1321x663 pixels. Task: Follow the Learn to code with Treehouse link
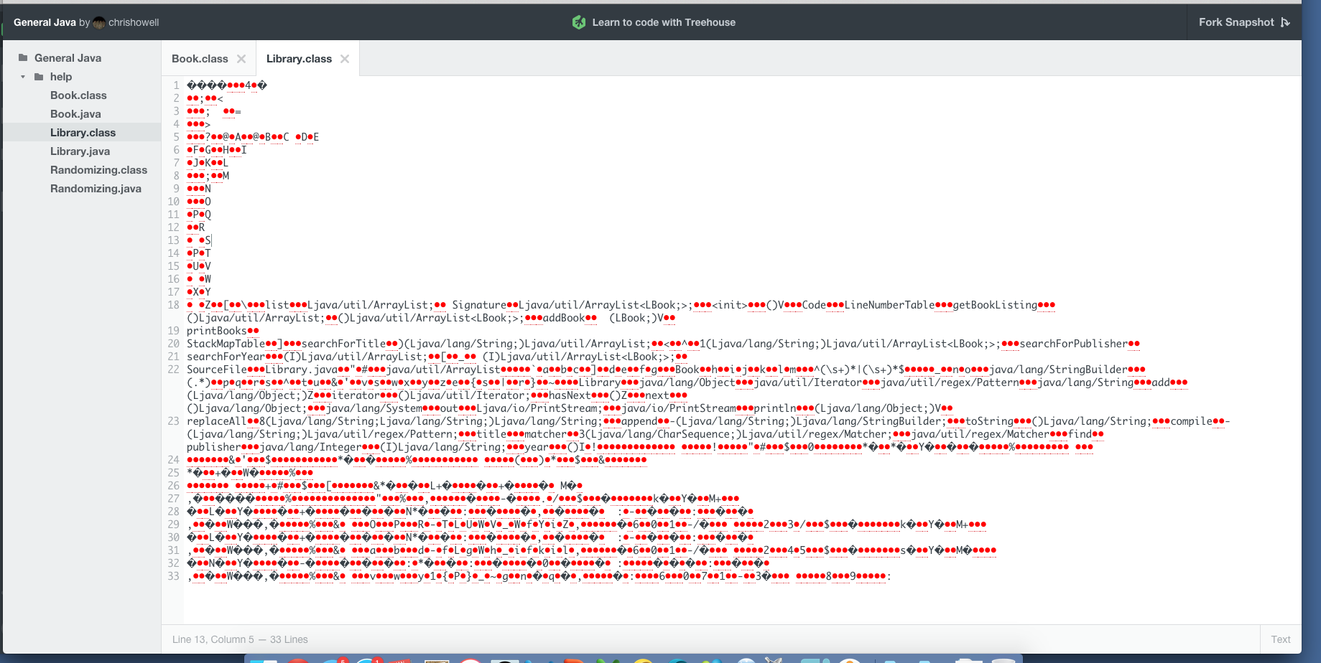click(663, 22)
